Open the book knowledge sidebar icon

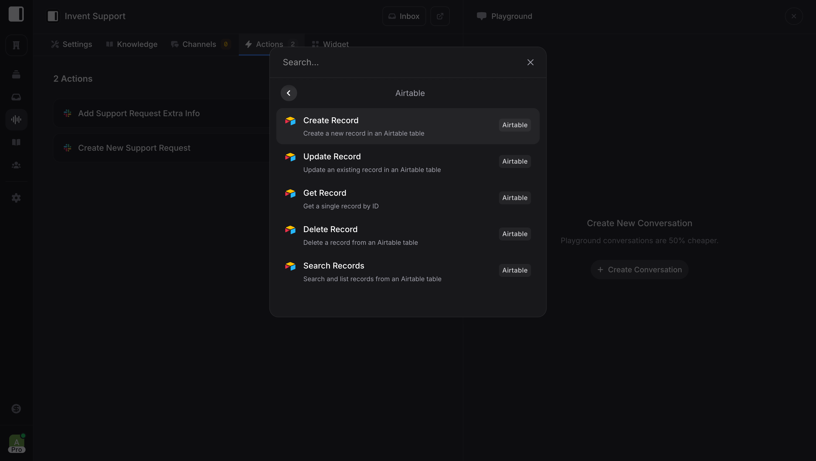click(x=16, y=142)
